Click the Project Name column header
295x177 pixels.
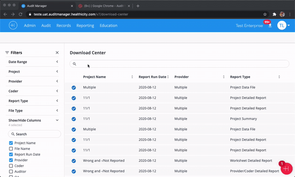(x=94, y=77)
